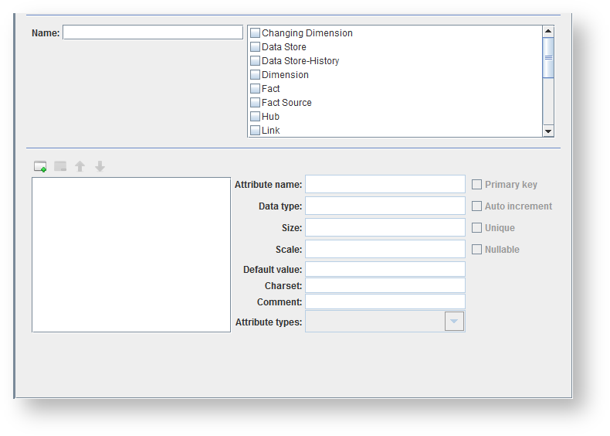Focus the Name input field
The width and height of the screenshot is (610, 436).
(153, 32)
